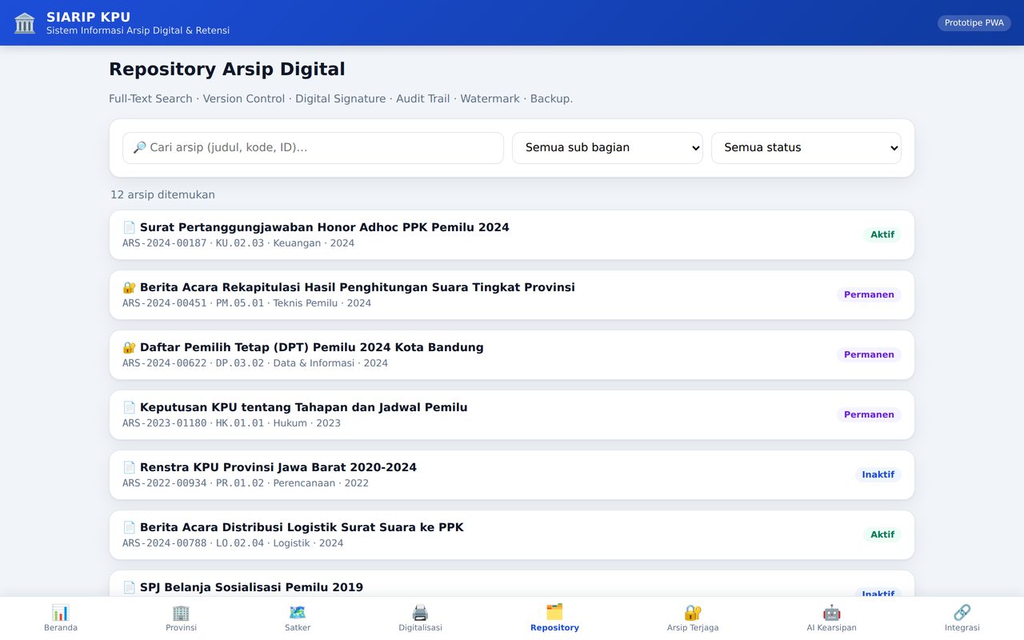Click the magnifier icon in search box
This screenshot has height=640, width=1024.
[x=140, y=147]
